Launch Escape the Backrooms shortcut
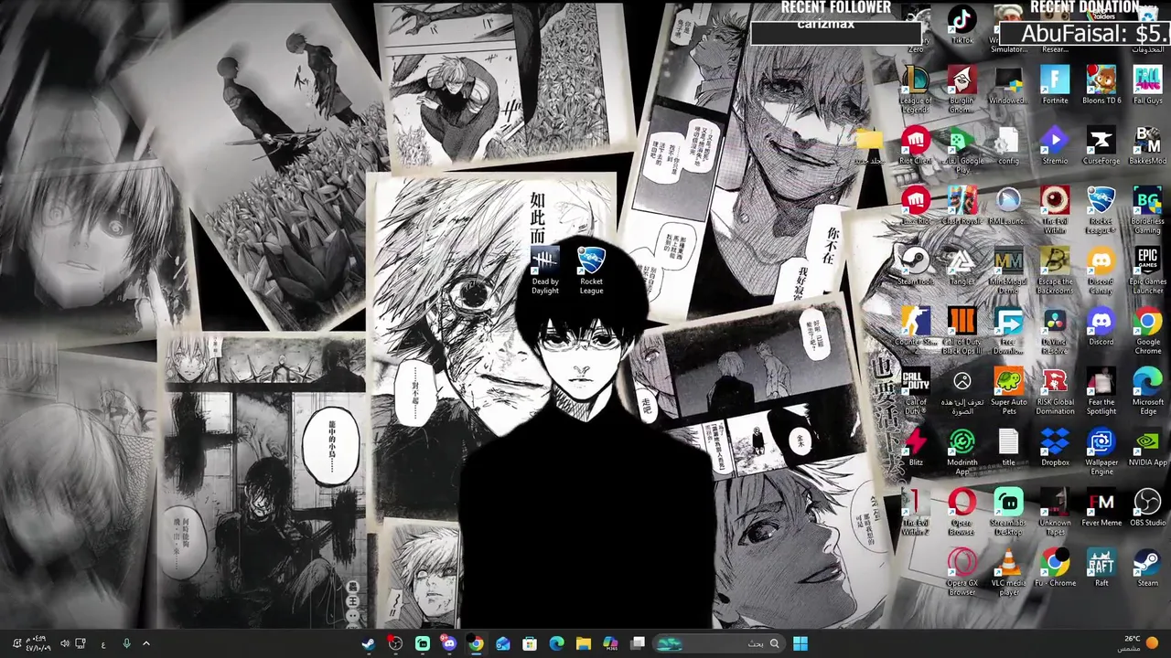Image resolution: width=1171 pixels, height=658 pixels. pyautogui.click(x=1055, y=271)
